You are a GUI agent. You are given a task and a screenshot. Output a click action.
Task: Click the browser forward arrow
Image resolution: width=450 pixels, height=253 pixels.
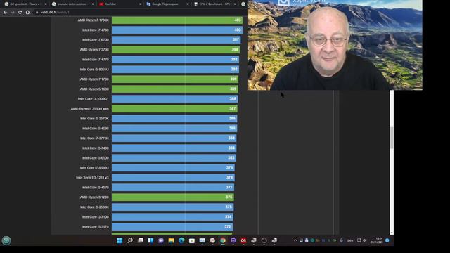tap(13, 13)
